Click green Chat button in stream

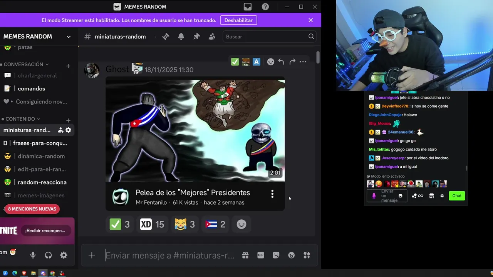pos(457,196)
